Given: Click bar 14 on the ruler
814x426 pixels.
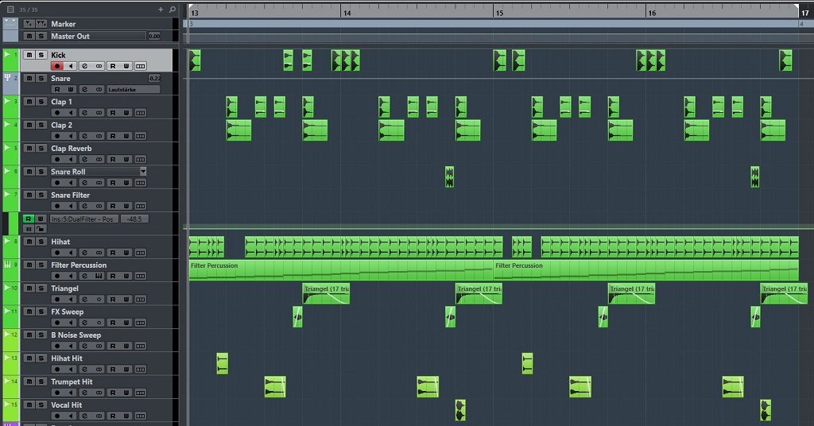Looking at the screenshot, I should (x=347, y=13).
